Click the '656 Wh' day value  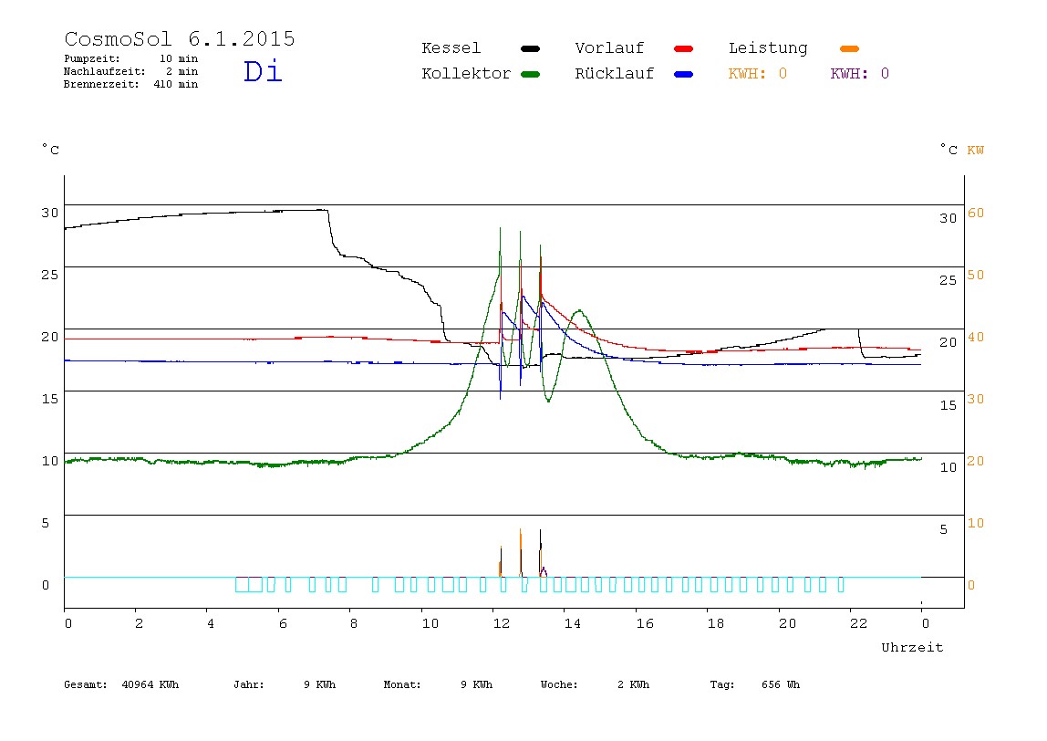pos(781,684)
